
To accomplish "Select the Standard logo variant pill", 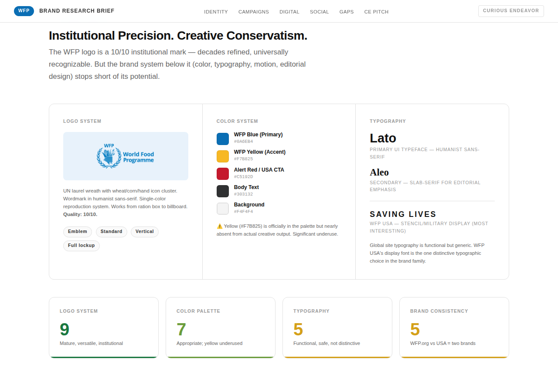I will 112,232.
